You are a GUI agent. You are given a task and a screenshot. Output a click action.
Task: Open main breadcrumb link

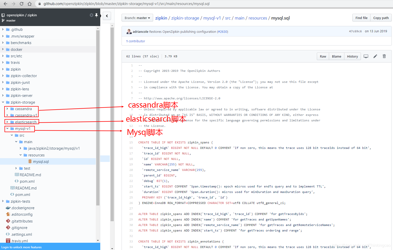coord(239,18)
